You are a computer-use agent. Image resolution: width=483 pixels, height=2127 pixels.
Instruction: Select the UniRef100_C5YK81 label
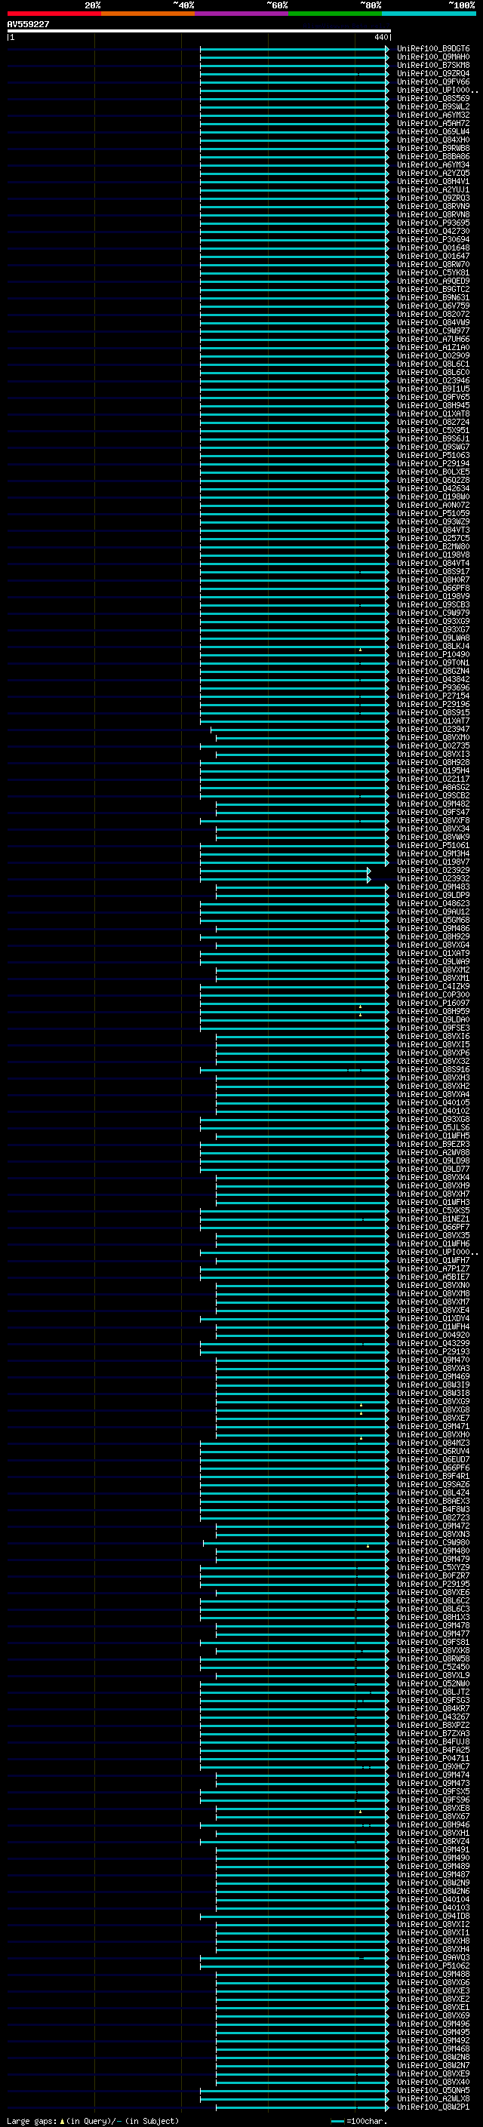pyautogui.click(x=433, y=272)
